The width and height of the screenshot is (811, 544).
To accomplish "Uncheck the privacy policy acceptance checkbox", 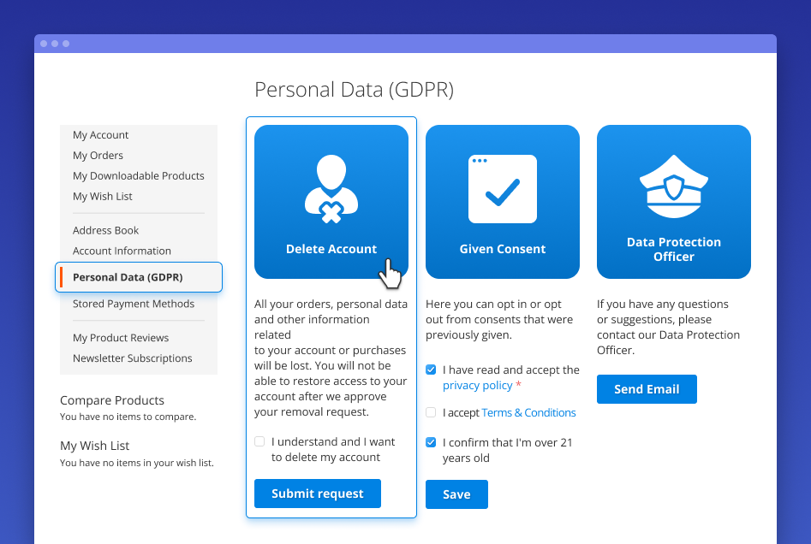I will [x=430, y=370].
